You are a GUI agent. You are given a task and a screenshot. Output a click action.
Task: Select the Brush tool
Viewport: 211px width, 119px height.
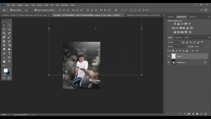click(9, 37)
